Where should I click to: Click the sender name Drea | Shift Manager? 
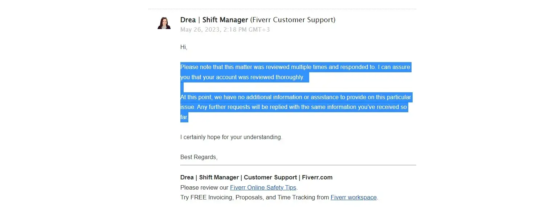point(214,20)
